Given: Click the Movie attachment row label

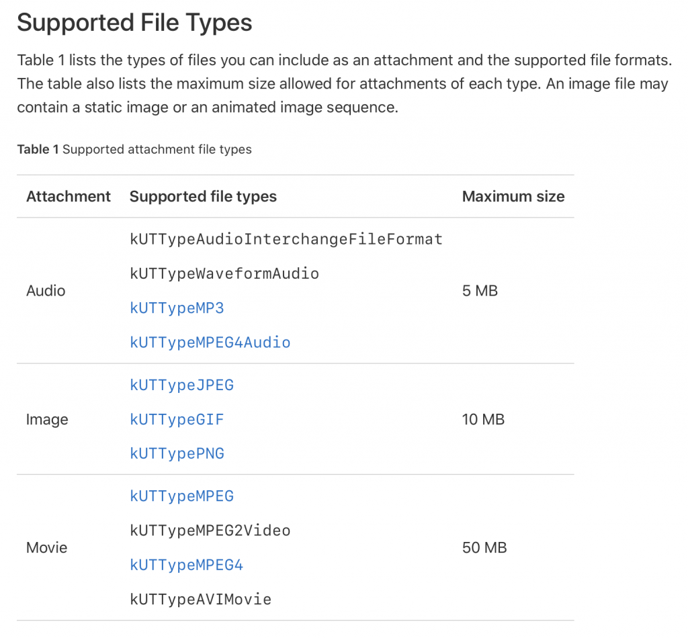Looking at the screenshot, I should pos(47,548).
